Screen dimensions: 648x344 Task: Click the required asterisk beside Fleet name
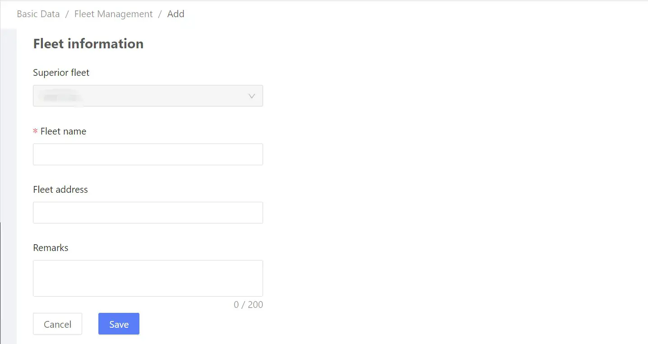click(x=35, y=131)
